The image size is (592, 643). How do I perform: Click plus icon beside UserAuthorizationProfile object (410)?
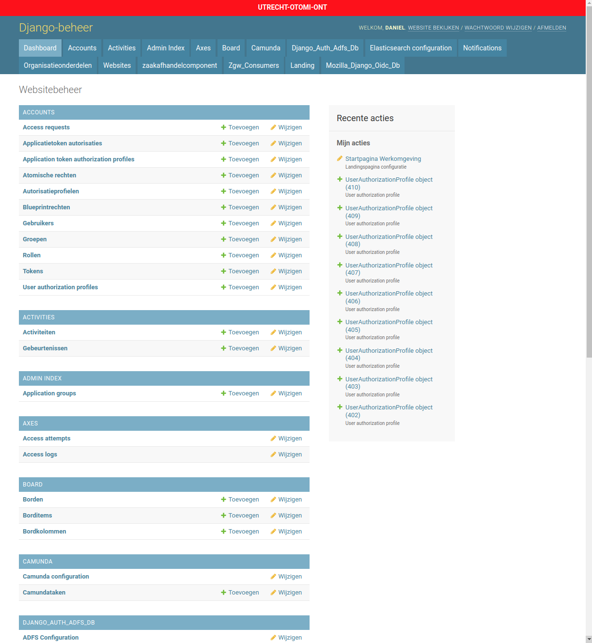[340, 179]
